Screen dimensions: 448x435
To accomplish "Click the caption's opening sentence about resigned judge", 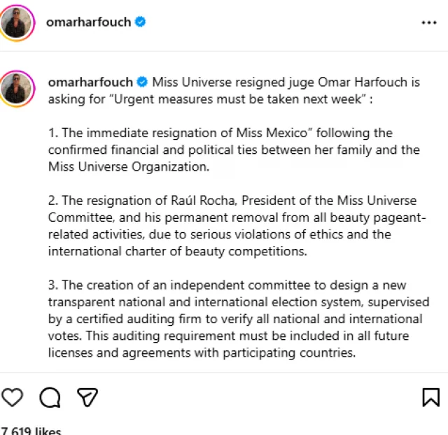I will tap(286, 82).
